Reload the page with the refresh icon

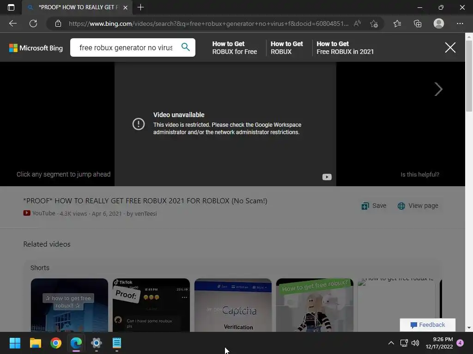pos(33,24)
